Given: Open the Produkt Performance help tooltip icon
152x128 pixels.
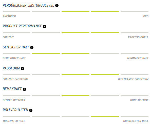Looking at the screenshot, I should (45, 26).
